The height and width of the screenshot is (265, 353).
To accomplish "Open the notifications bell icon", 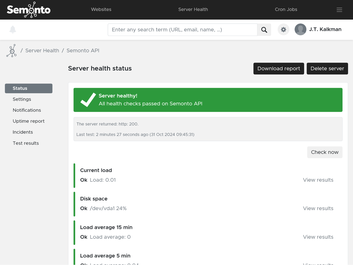I will [13, 30].
